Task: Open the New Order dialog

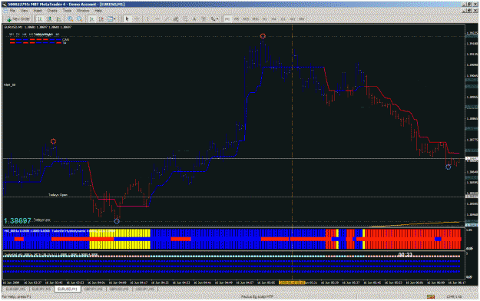Action: (x=18, y=19)
